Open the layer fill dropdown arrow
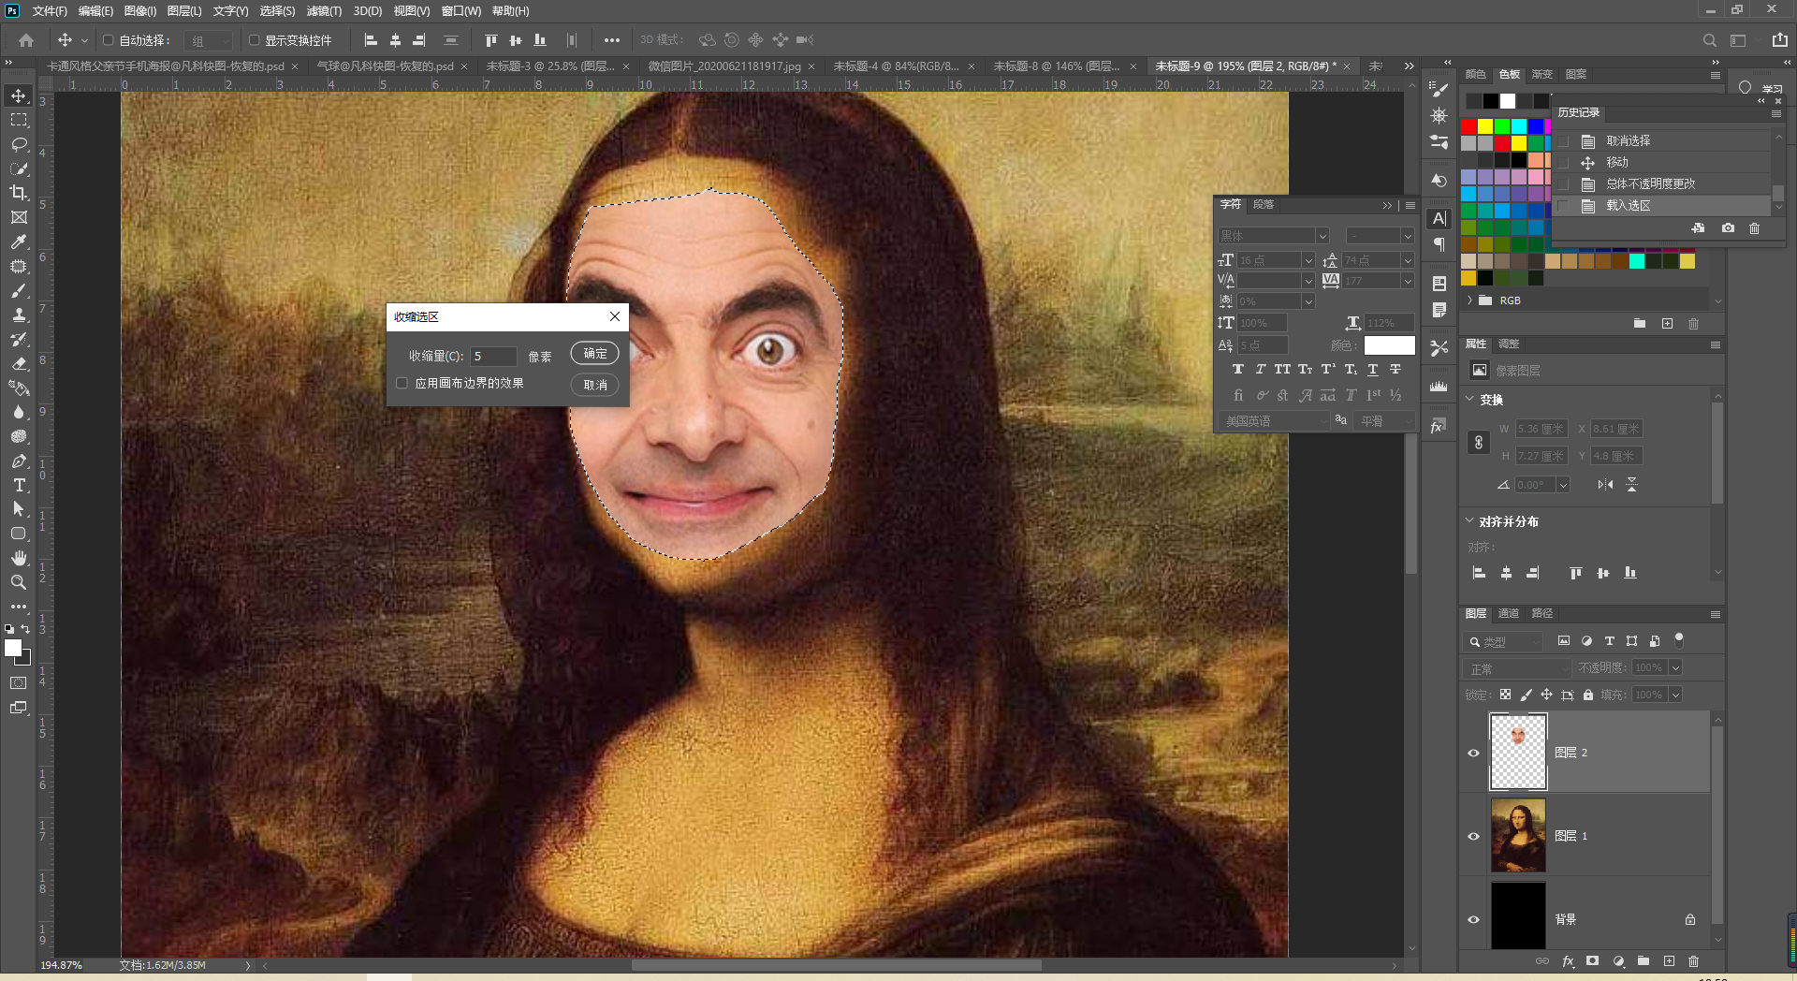1797x981 pixels. 1675,695
